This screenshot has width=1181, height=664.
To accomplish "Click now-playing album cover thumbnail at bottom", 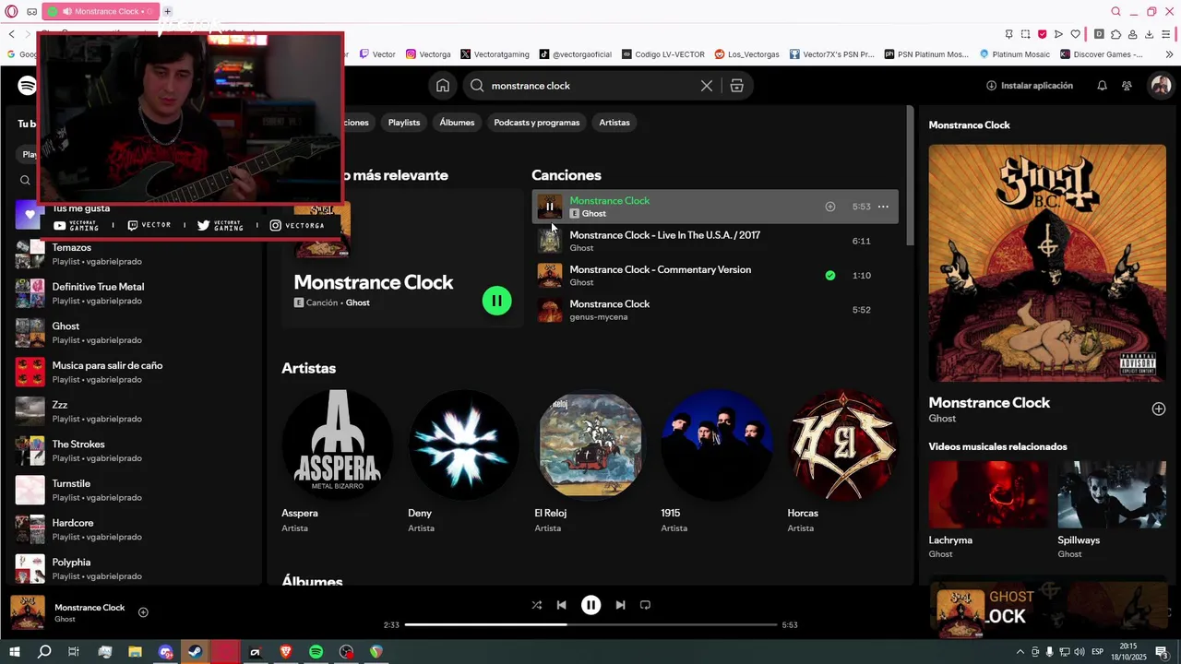I will point(28,612).
